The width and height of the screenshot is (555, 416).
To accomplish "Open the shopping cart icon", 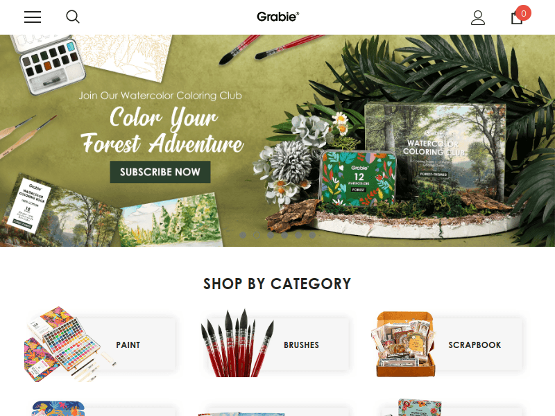I will 517,18.
